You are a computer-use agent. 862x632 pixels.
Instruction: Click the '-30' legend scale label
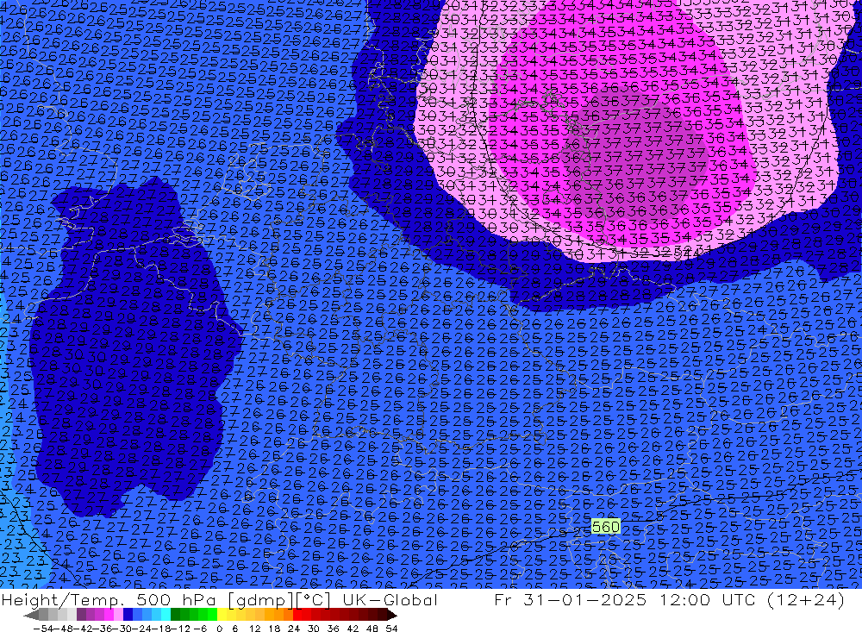pos(122,629)
